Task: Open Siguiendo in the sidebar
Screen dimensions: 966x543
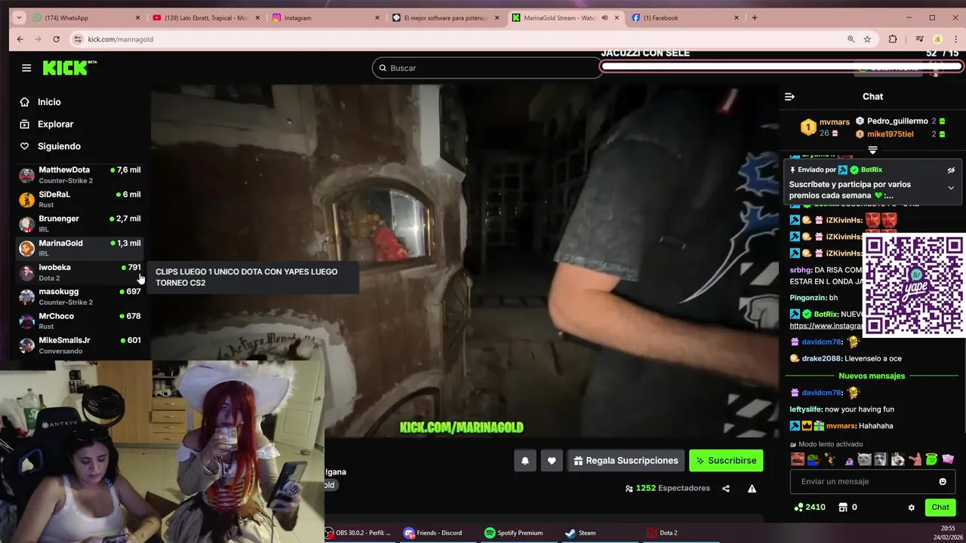Action: (59, 146)
